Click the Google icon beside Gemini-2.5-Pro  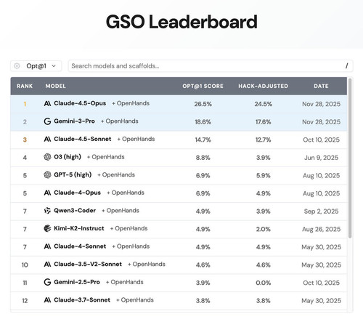tap(47, 282)
